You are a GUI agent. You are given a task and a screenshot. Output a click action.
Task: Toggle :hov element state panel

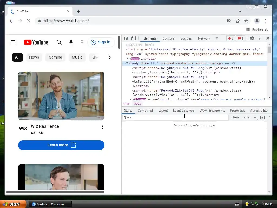[x=235, y=118]
